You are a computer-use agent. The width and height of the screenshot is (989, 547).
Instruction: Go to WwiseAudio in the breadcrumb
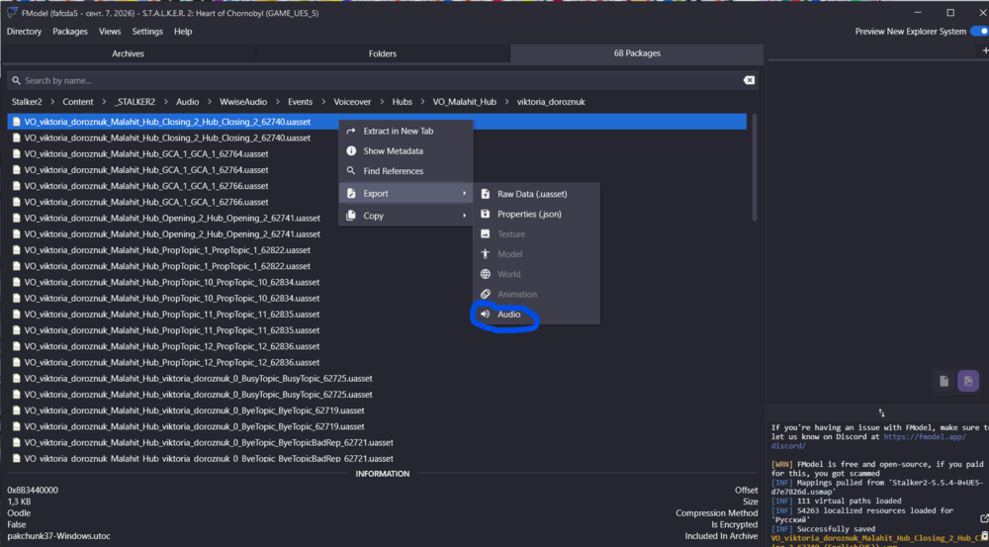243,102
